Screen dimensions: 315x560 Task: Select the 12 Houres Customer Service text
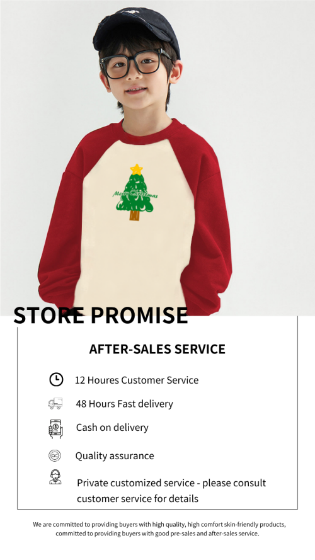click(137, 380)
